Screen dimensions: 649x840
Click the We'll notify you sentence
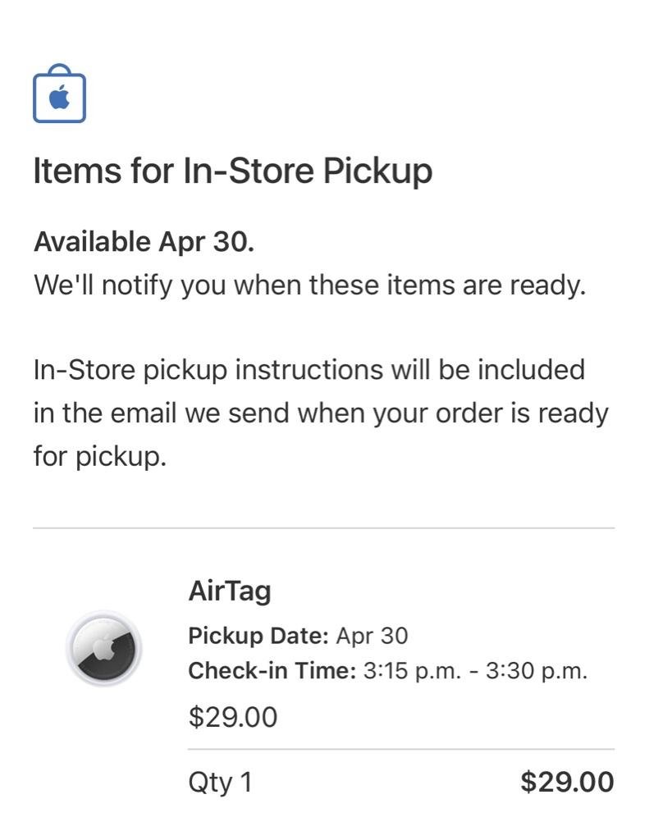tap(309, 285)
